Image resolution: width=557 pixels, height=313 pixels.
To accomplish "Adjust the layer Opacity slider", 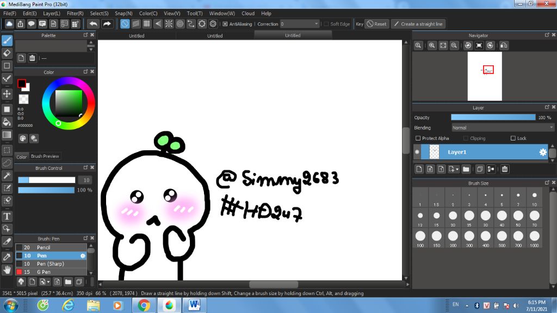I will pos(493,118).
